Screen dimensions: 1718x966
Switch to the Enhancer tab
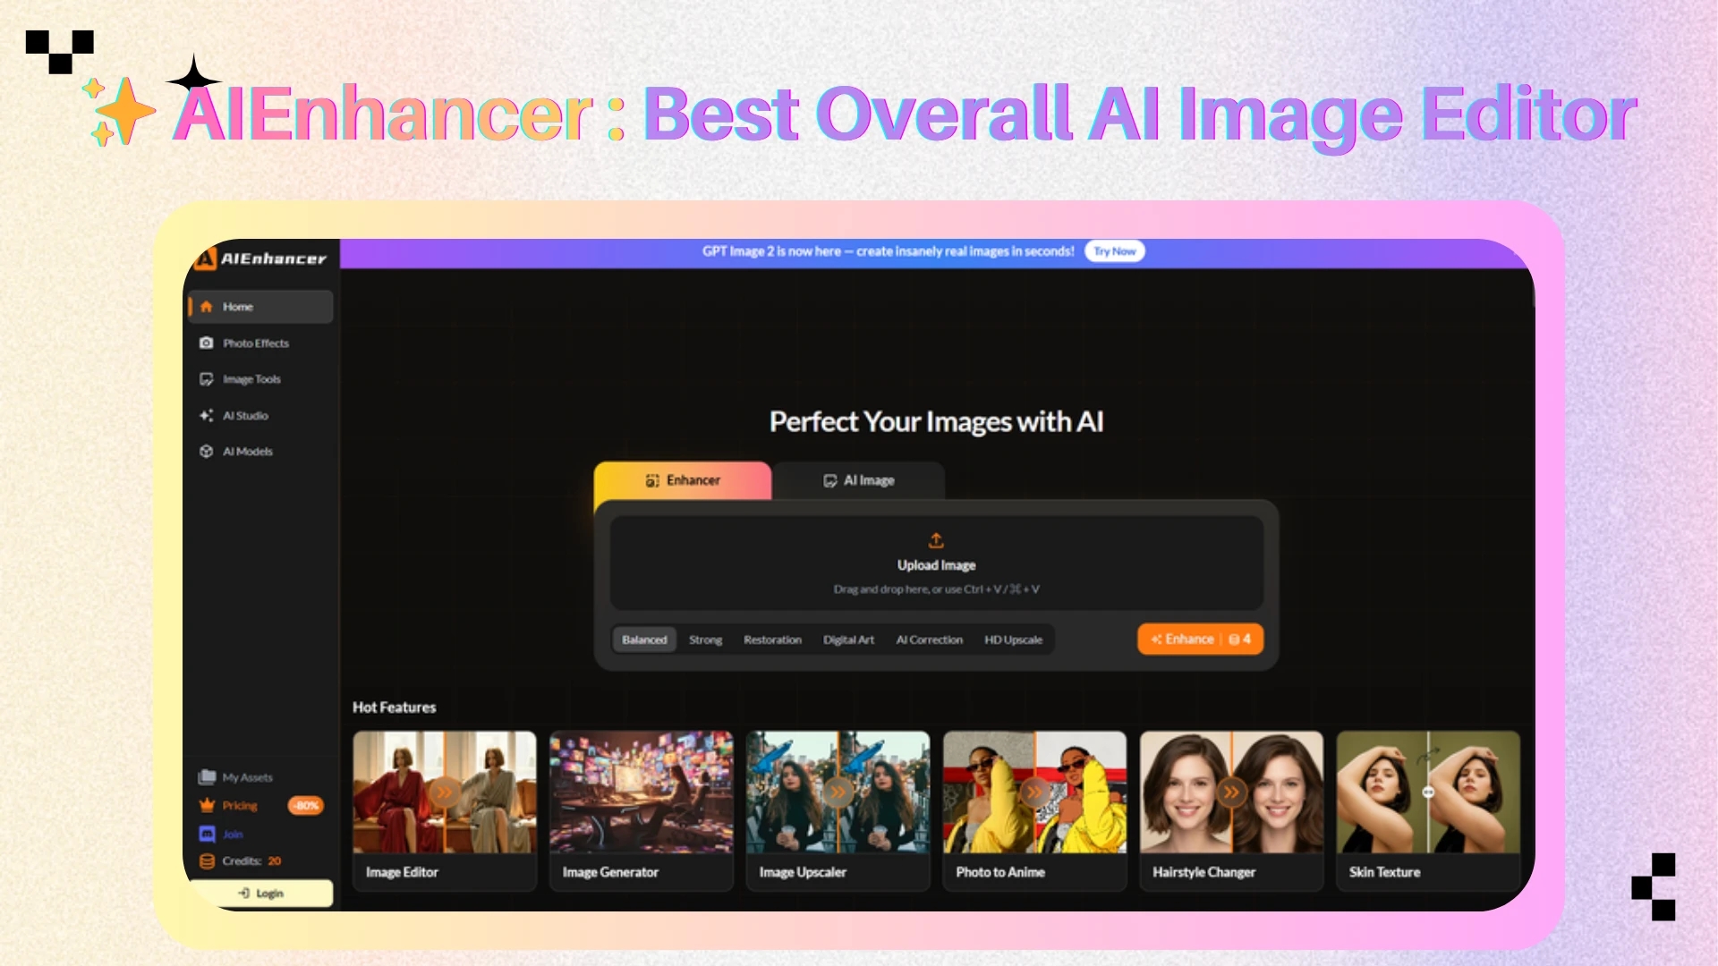pyautogui.click(x=683, y=481)
